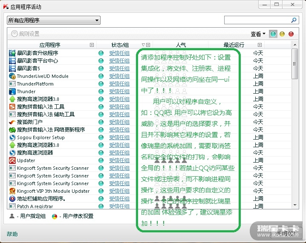Open the 受信任组 link for ThunderPlatform

pos(119,84)
